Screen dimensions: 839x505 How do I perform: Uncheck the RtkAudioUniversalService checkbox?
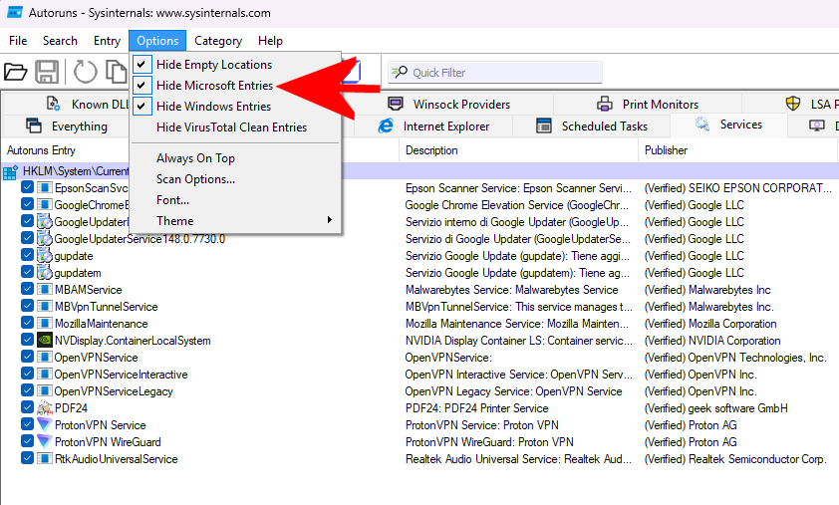pyautogui.click(x=27, y=458)
